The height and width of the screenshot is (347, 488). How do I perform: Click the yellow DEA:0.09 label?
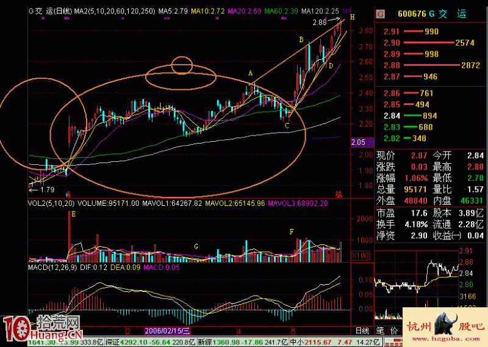pos(125,268)
